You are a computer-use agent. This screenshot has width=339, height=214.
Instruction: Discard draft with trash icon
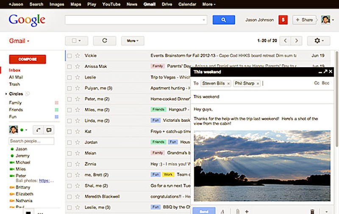click(x=312, y=211)
